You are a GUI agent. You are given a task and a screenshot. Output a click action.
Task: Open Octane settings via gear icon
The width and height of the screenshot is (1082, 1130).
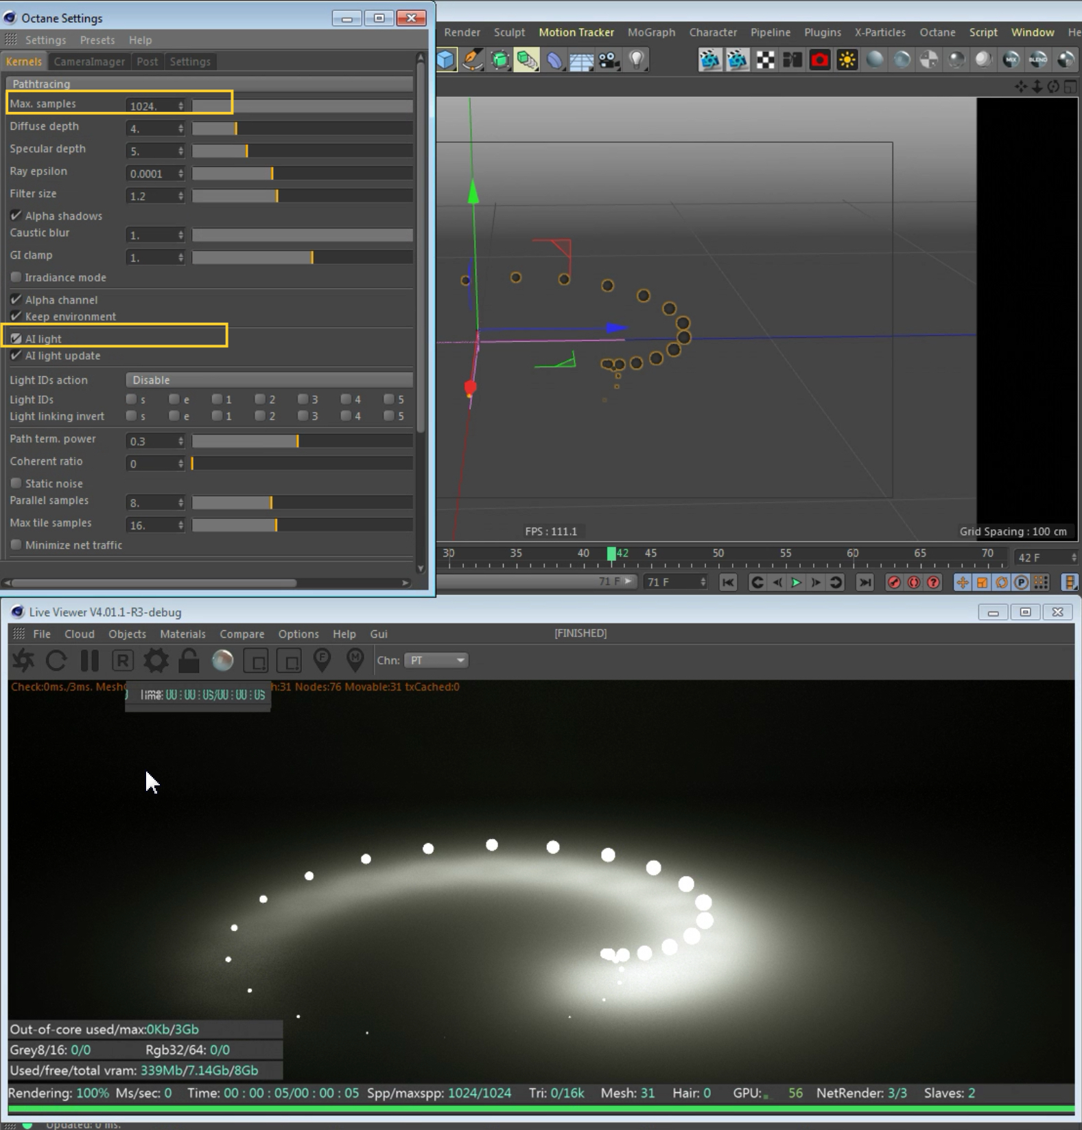pos(156,660)
